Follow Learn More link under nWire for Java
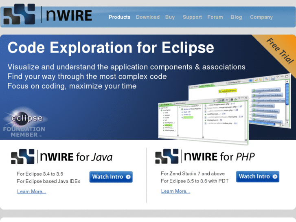 pyautogui.click(x=31, y=191)
